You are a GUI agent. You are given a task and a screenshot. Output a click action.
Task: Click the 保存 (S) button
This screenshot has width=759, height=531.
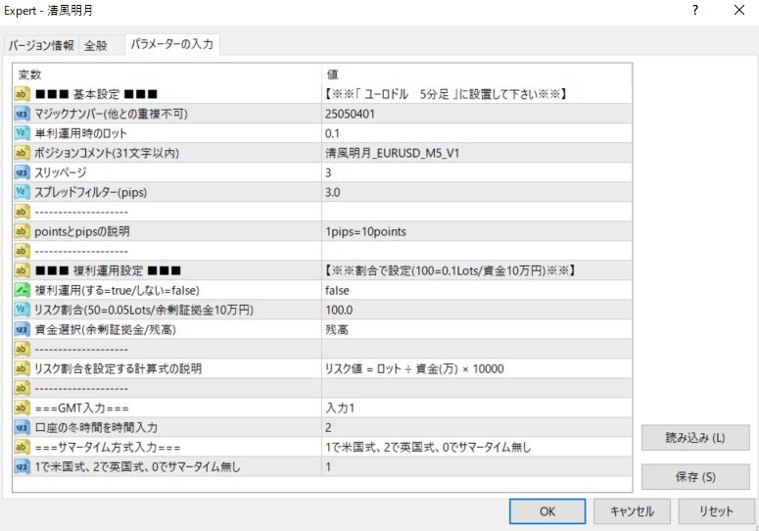[695, 477]
